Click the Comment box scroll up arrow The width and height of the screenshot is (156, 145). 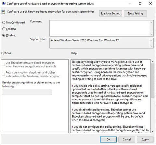coord(151,22)
